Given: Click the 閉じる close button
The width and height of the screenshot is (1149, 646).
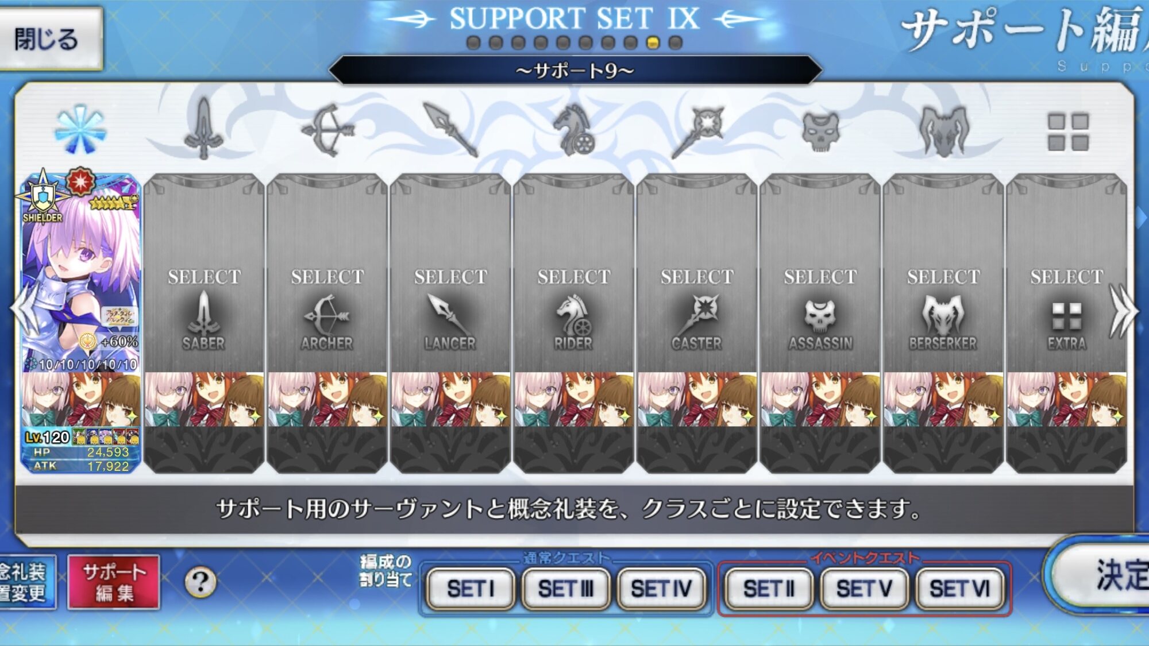Looking at the screenshot, I should (x=51, y=39).
